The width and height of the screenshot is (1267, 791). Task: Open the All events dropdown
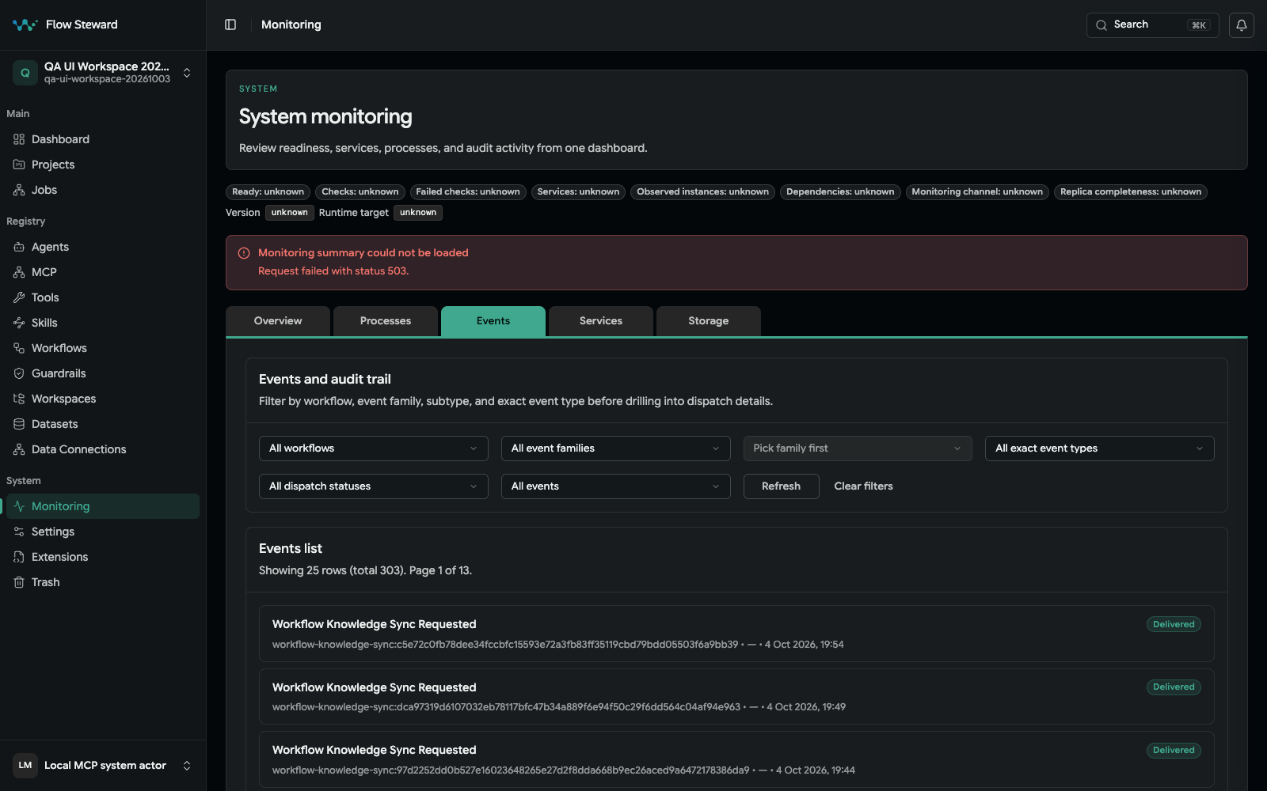pos(616,486)
